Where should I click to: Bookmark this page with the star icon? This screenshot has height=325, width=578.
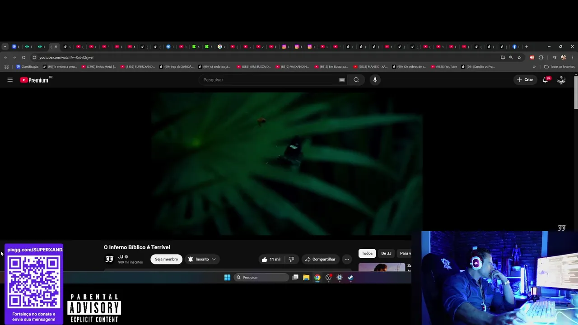(x=519, y=57)
